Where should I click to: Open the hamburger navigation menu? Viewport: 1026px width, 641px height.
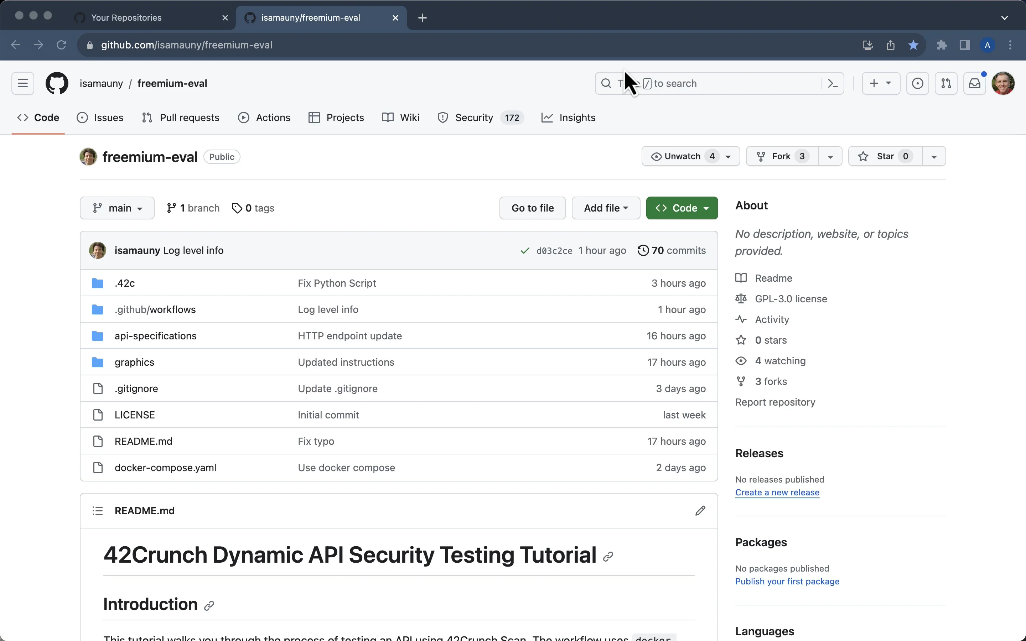coord(23,83)
